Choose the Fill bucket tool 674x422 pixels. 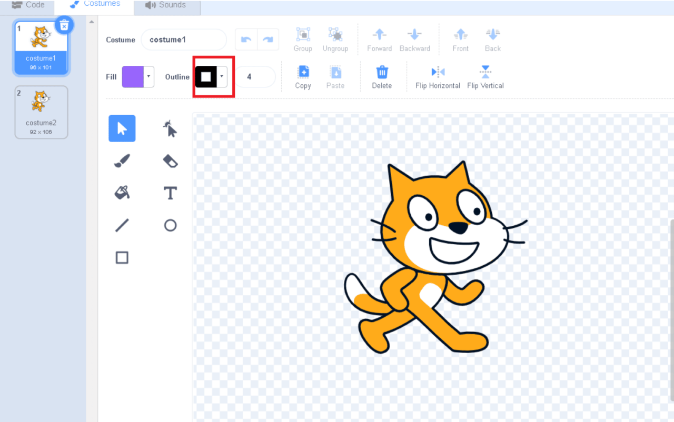tap(122, 193)
